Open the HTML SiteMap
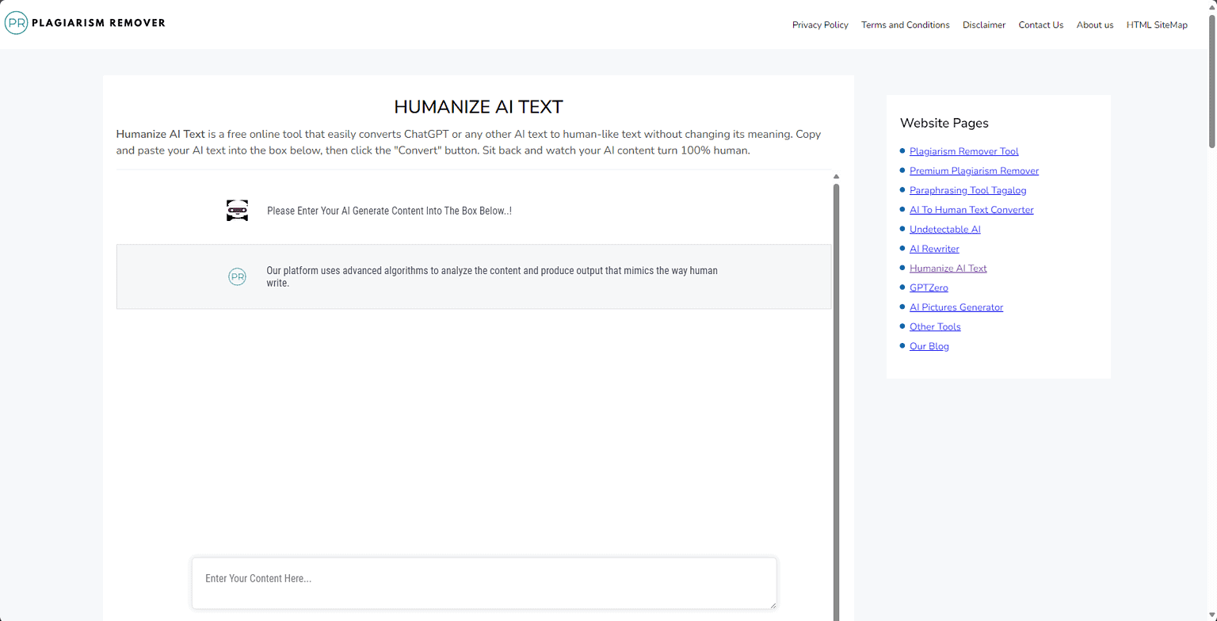This screenshot has height=621, width=1217. [1157, 25]
